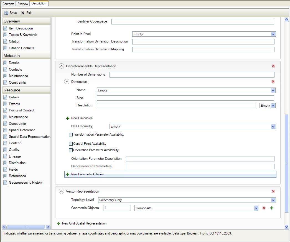Screen dimensions: 290x242
Task: Open the Cell Geometry dropdown
Action: pos(273,126)
